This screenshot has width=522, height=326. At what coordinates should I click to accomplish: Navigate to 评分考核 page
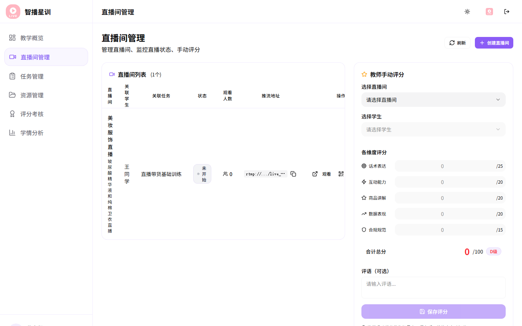coord(46,114)
